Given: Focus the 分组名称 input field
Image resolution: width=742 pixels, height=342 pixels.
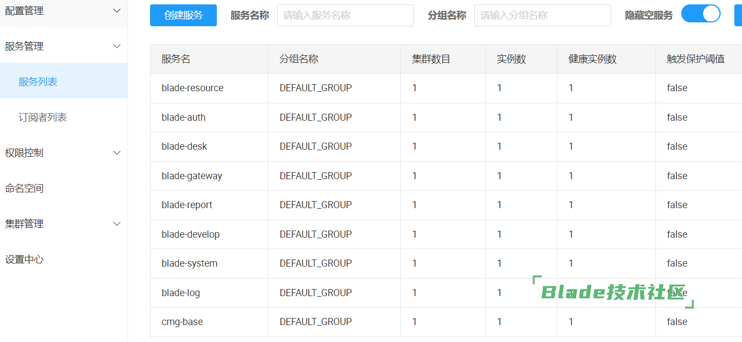Looking at the screenshot, I should click(543, 15).
